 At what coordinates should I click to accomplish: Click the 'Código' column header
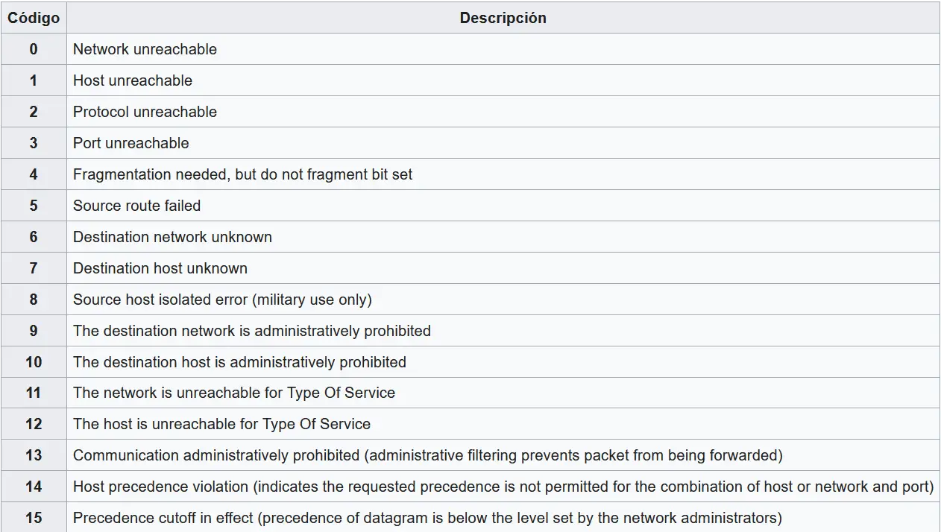click(x=34, y=18)
